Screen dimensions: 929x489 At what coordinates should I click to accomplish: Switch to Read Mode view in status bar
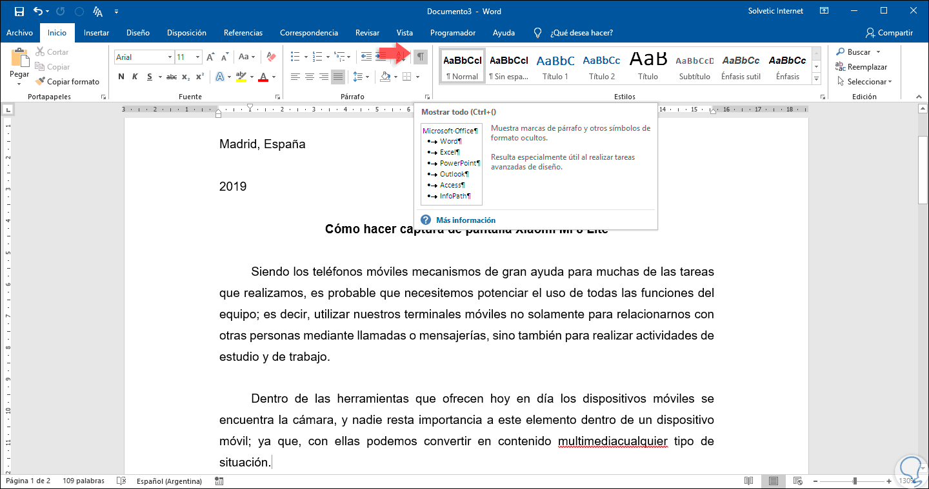748,481
